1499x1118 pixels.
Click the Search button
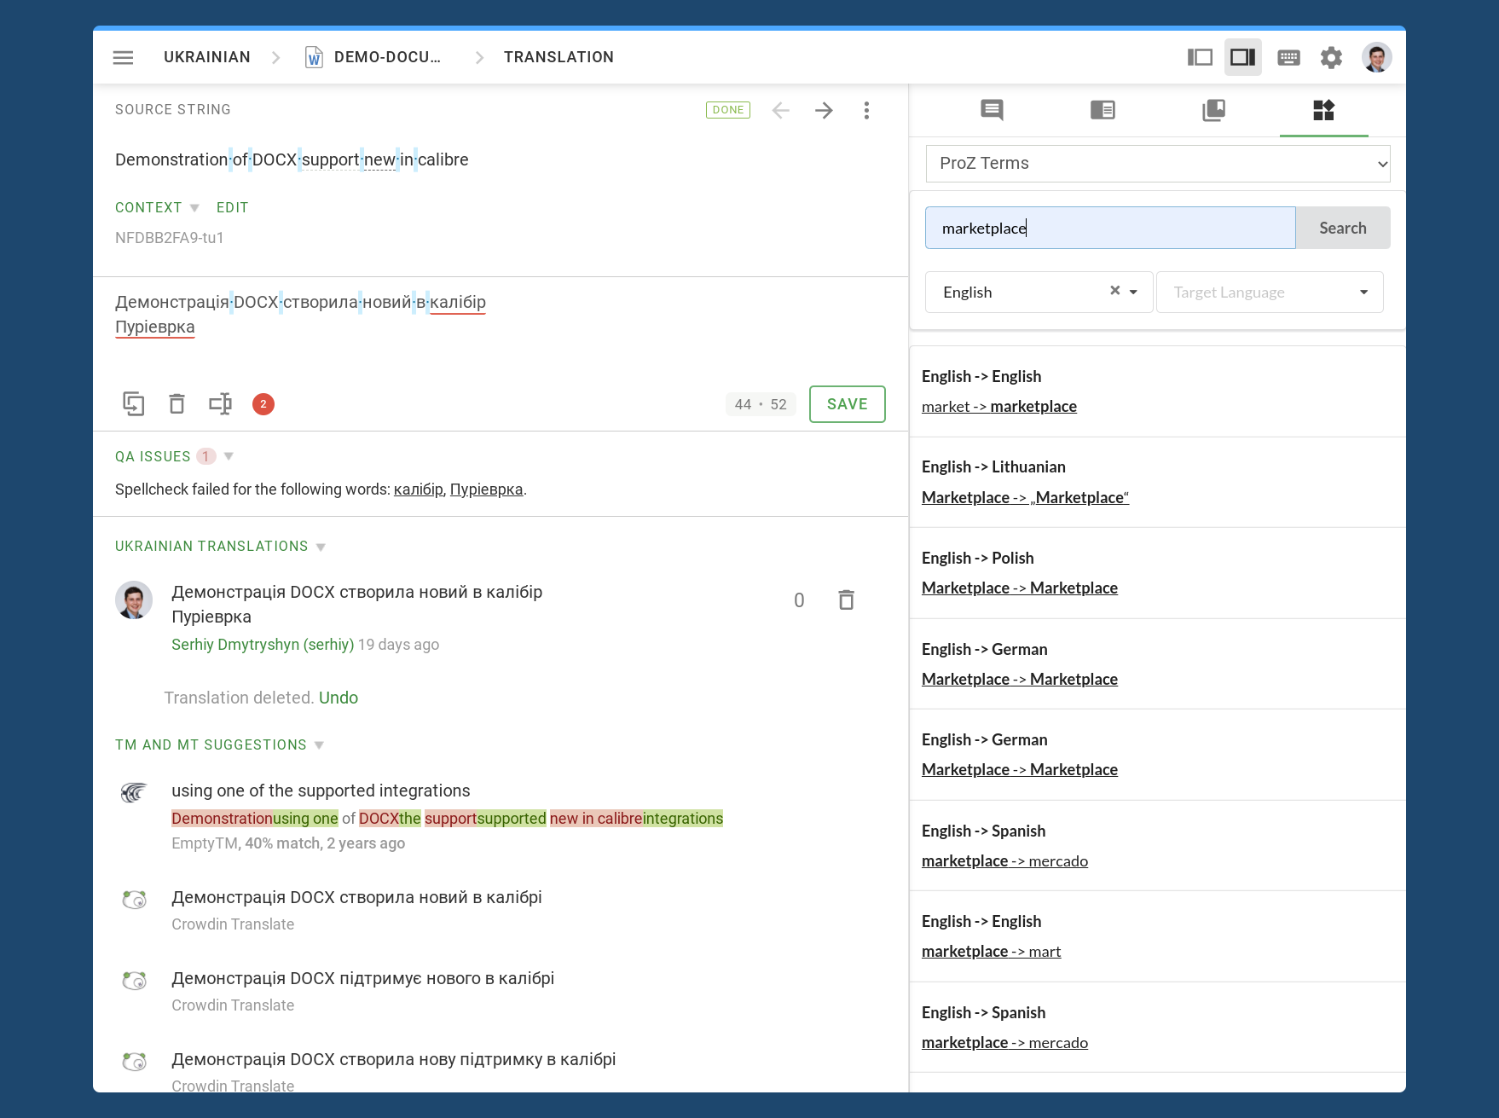pos(1342,228)
